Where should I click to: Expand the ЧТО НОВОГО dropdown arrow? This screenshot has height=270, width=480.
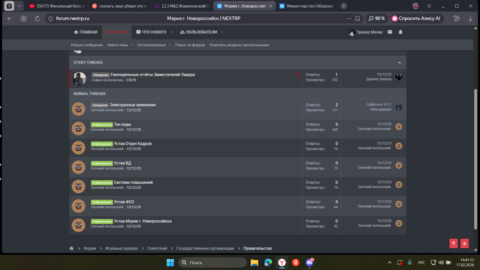pos(171,32)
